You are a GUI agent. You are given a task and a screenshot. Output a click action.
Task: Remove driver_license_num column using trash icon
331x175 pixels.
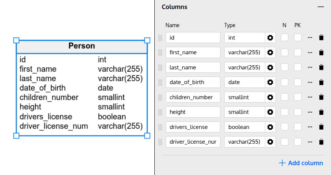coord(321,142)
